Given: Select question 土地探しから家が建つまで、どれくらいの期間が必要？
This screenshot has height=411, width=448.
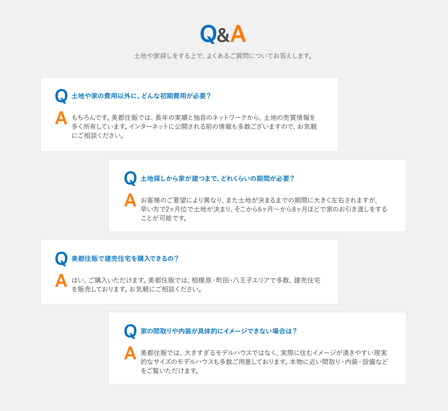Looking at the screenshot, I should [218, 179].
